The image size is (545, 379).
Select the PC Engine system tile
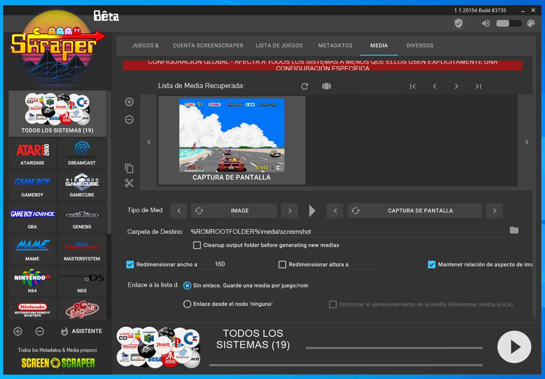click(82, 309)
